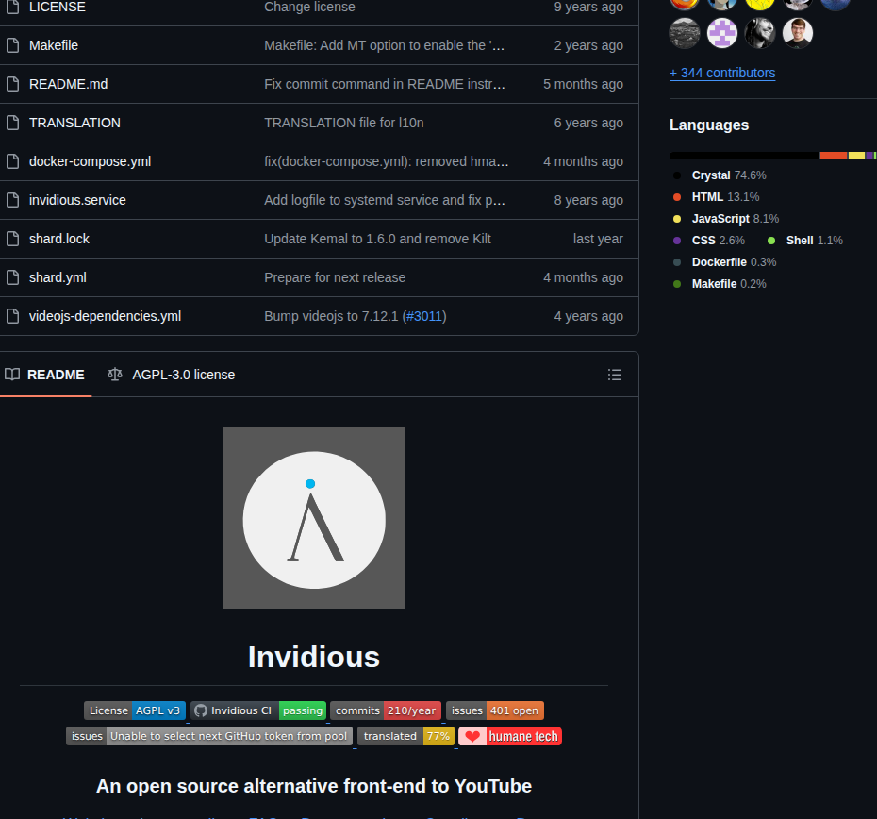Open commit 'Prepare for next release'
This screenshot has height=819, width=877.
pos(335,277)
